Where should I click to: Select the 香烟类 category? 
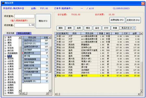click(x=10, y=77)
